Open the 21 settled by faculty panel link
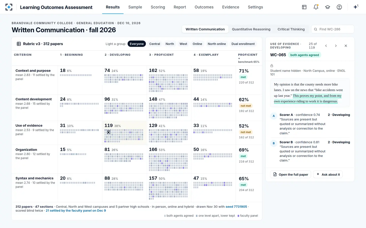Viewport: 366px width, 228px height. 76,211
